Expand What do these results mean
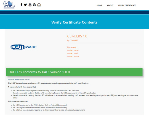Image resolution: width=149 pixels, height=116 pixels. [19, 80]
